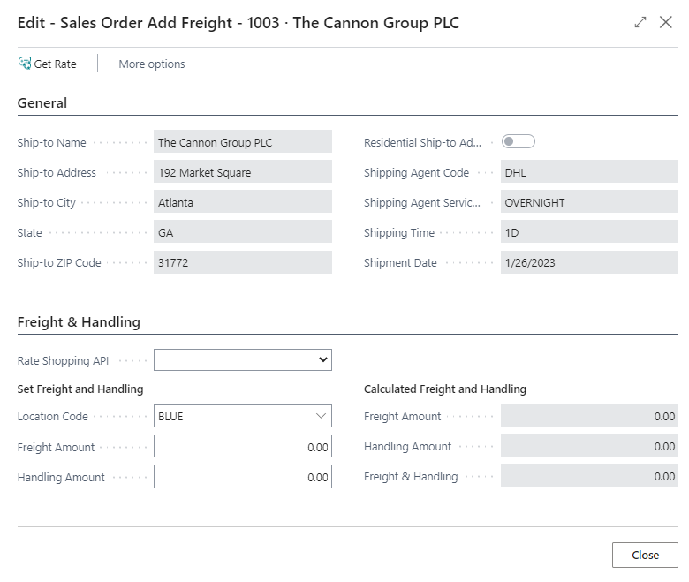Toggle the Residential Ship-to Address switch
The width and height of the screenshot is (689, 582).
519,141
